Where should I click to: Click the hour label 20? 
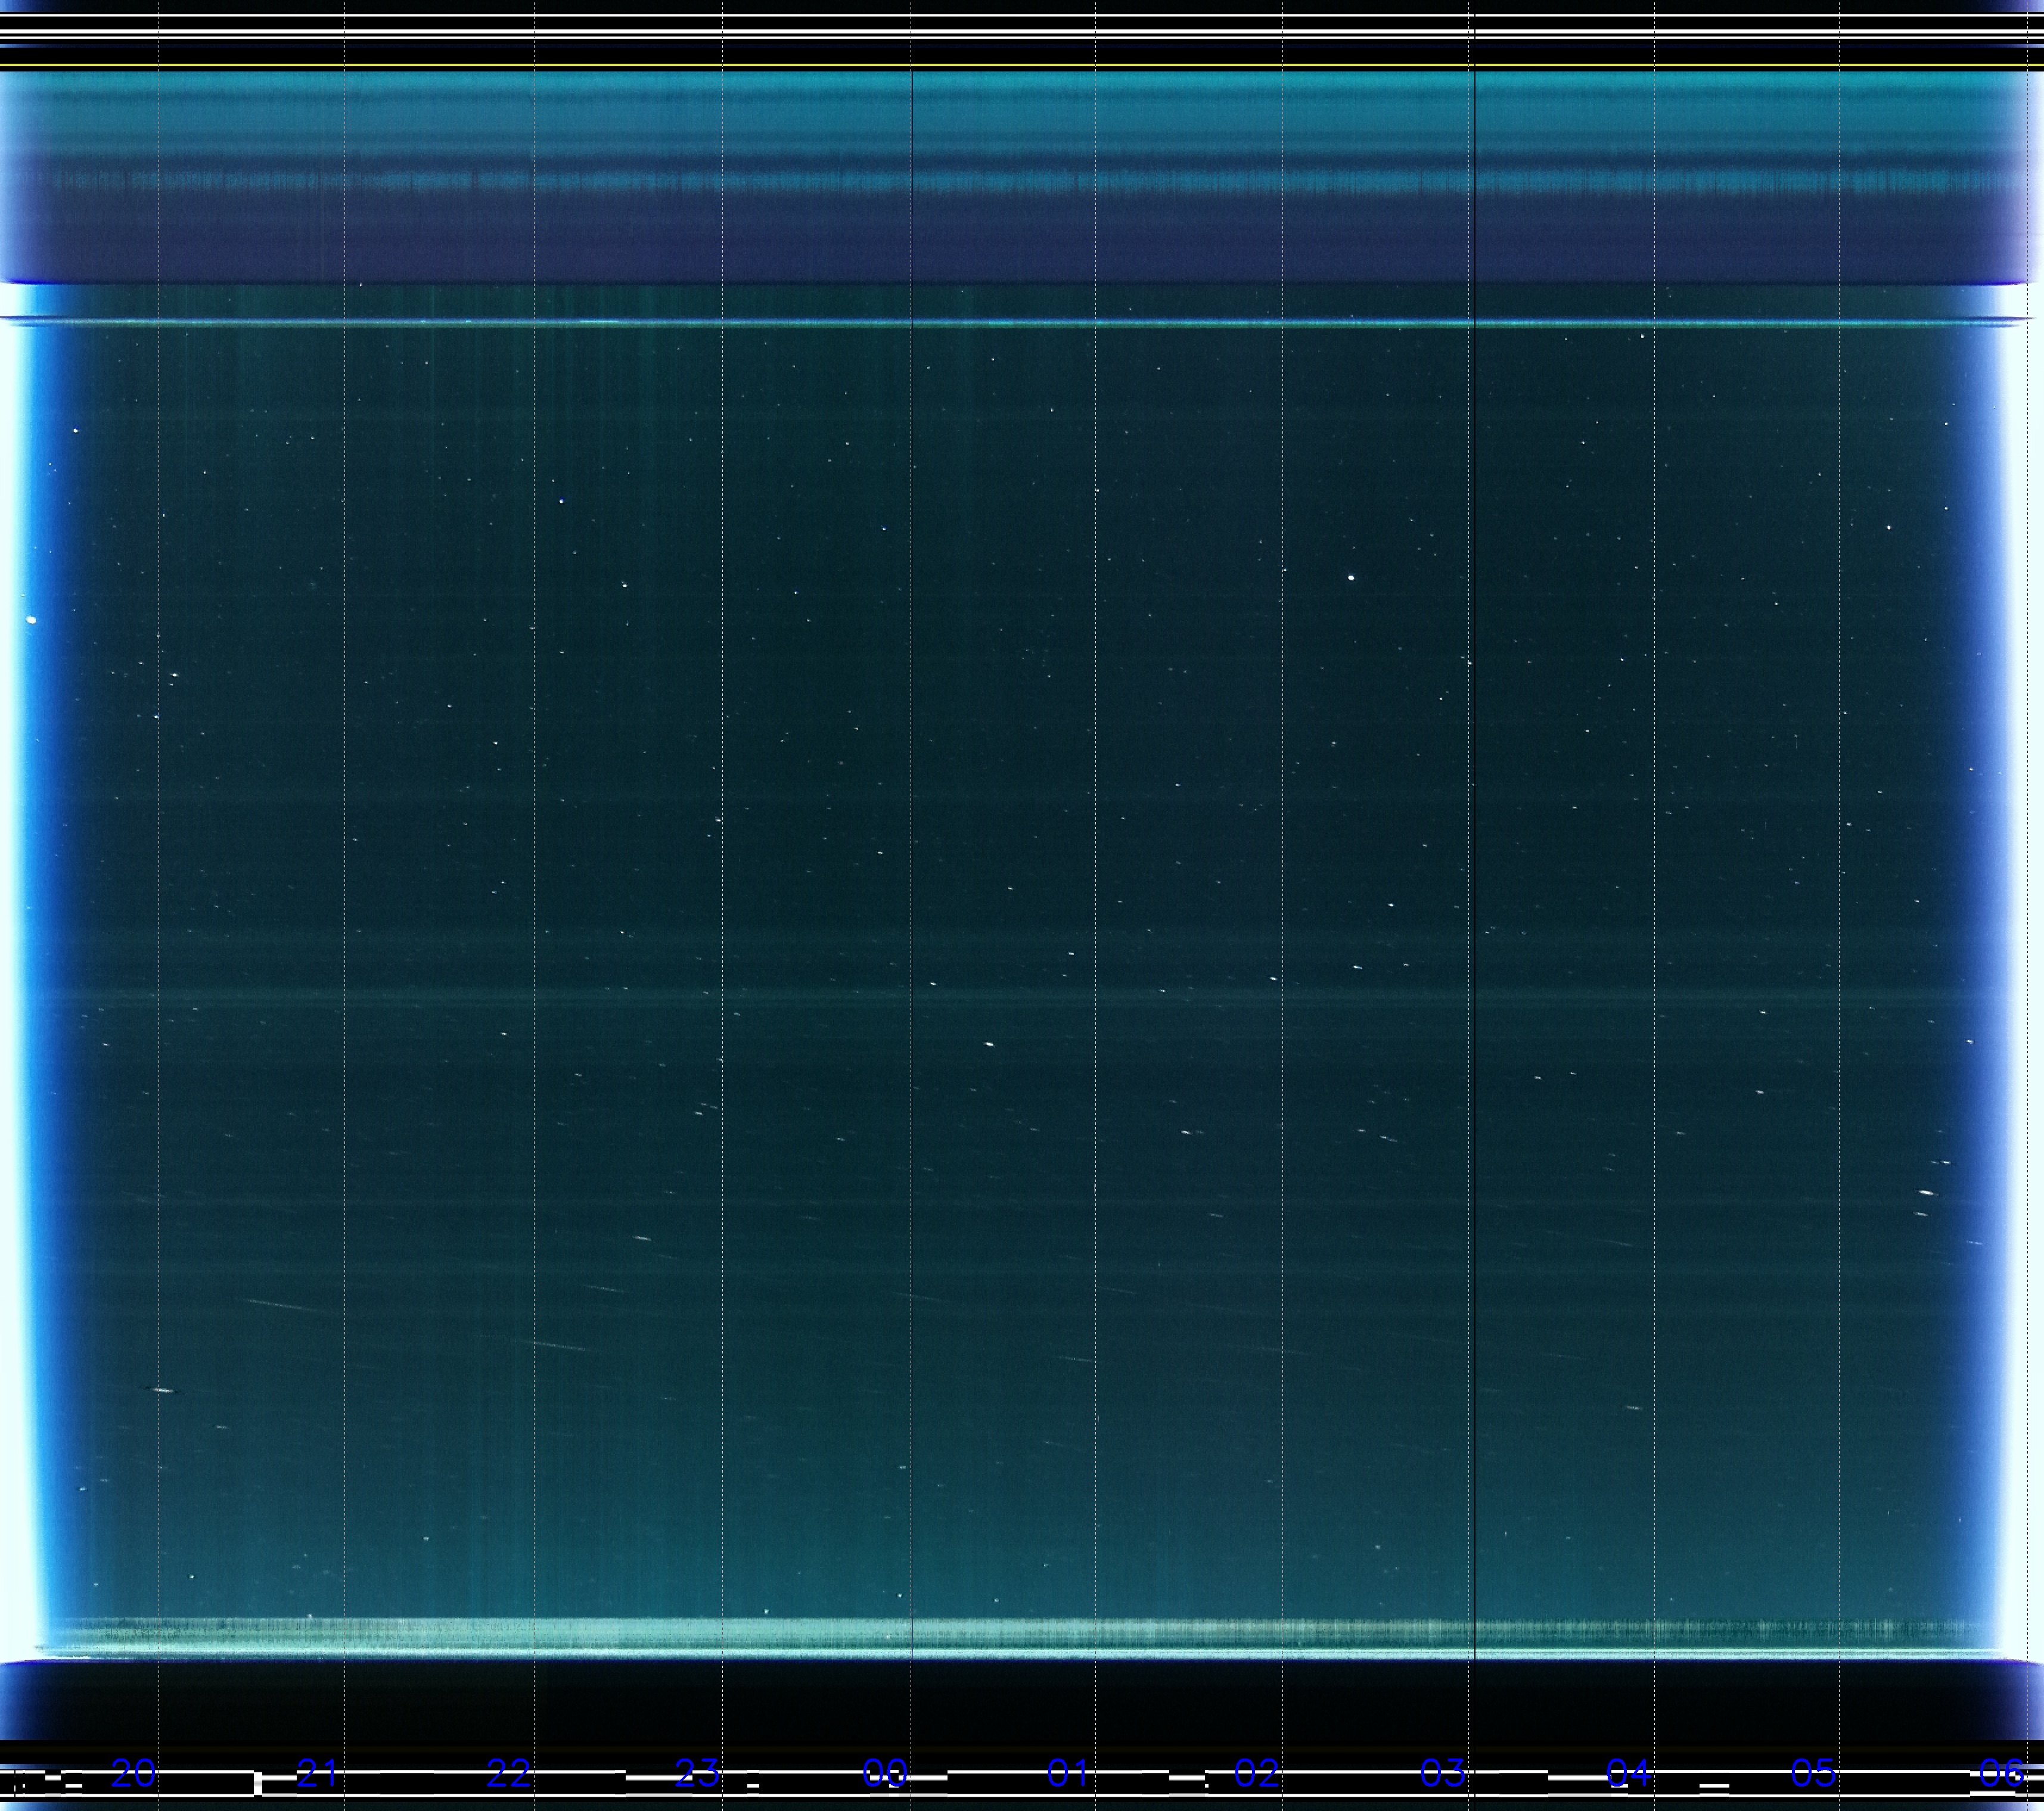tap(134, 1773)
